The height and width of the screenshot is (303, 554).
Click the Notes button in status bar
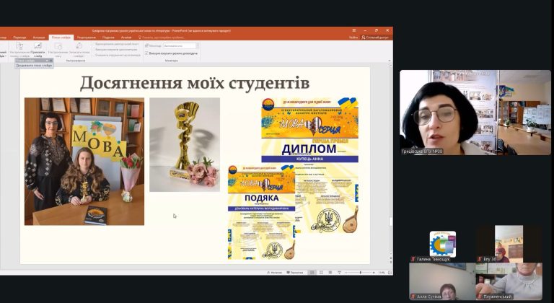point(275,273)
